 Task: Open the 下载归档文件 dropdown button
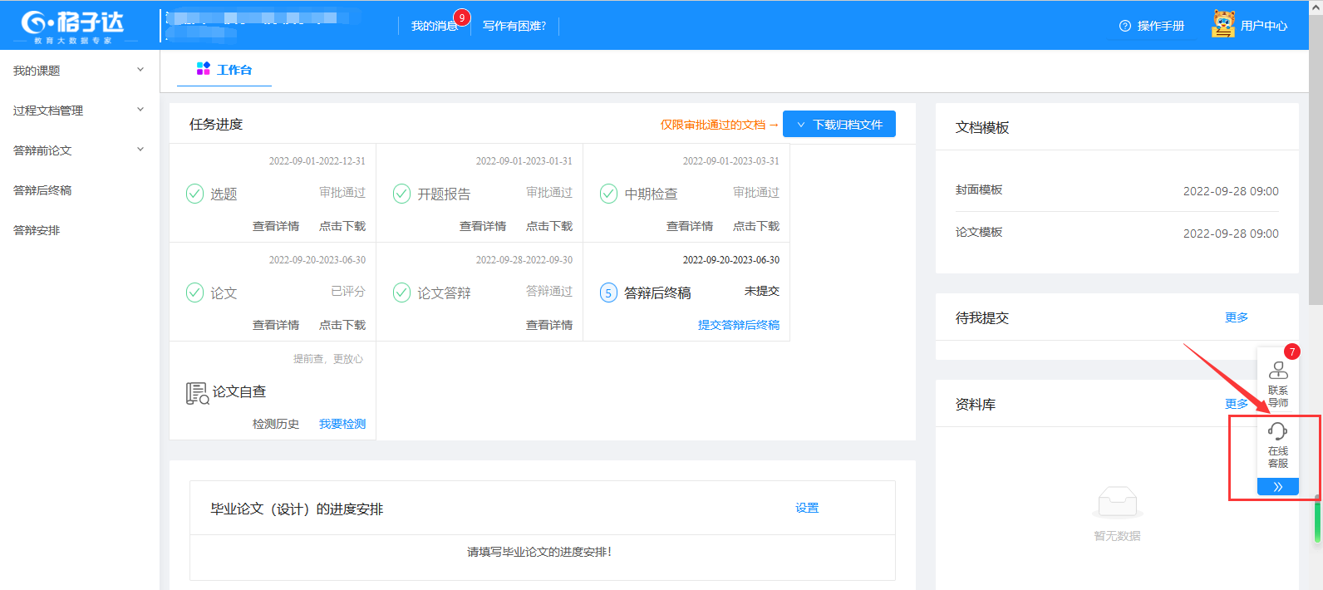pos(839,124)
